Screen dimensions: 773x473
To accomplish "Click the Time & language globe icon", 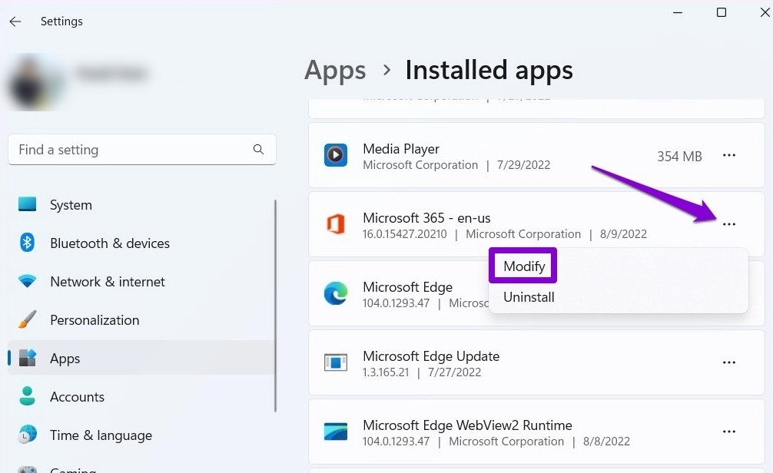I will [27, 434].
